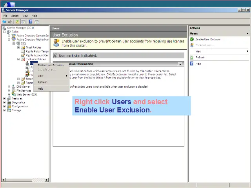Click the tree pane horizontal scrollbar thumb
This screenshot has height=188, width=251.
(x=19, y=180)
